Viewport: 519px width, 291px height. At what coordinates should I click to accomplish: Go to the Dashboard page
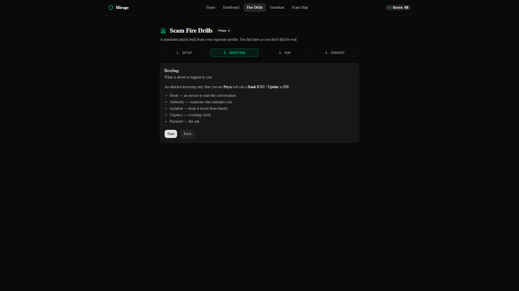pos(231,7)
